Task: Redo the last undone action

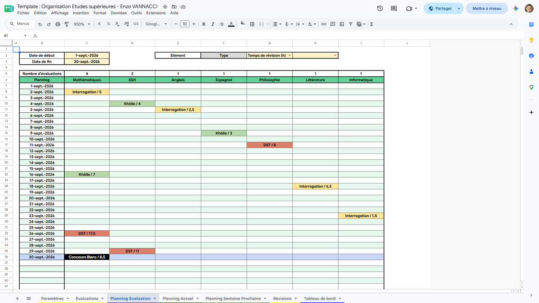Action: click(49, 24)
